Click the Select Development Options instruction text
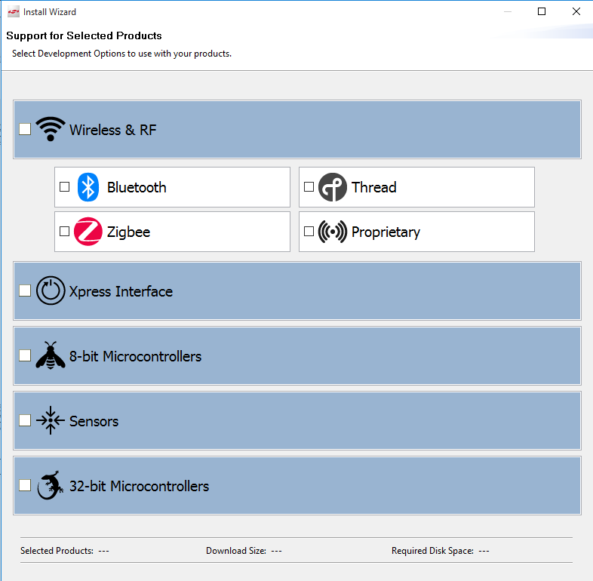Image resolution: width=593 pixels, height=581 pixels. point(121,54)
